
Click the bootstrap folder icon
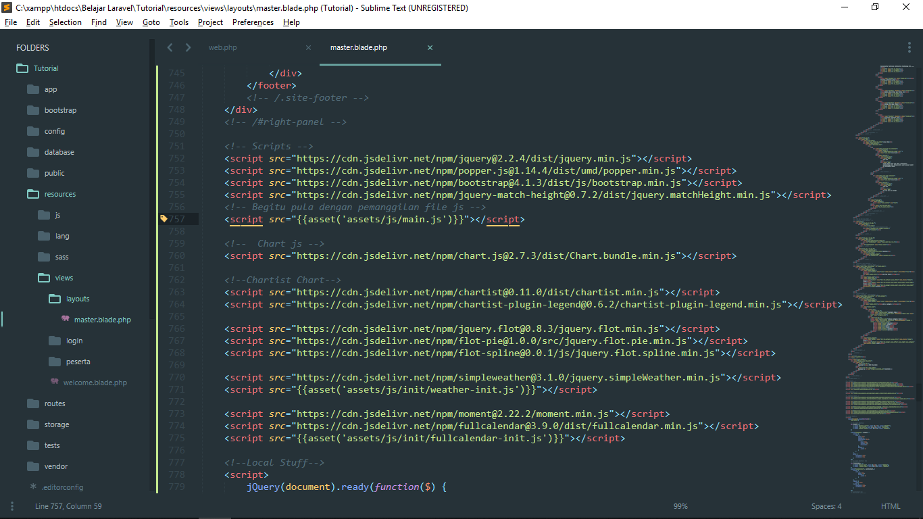point(33,110)
